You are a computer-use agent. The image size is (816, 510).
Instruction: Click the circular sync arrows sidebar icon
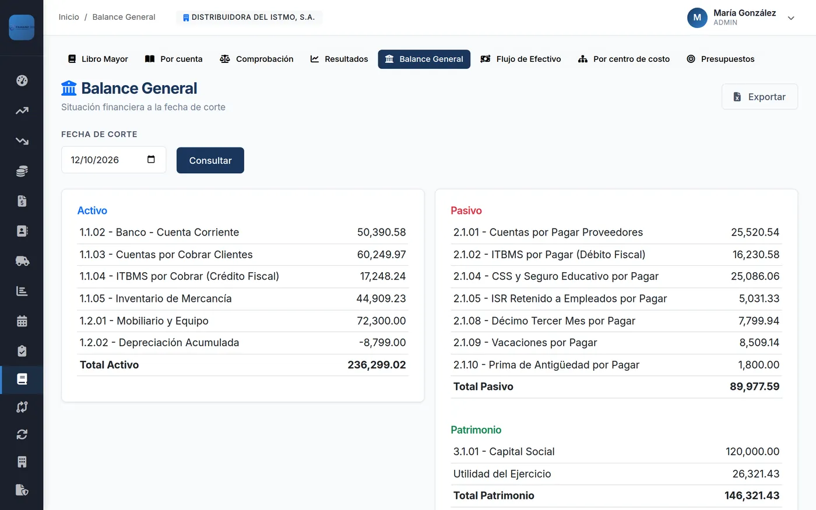[x=22, y=434]
